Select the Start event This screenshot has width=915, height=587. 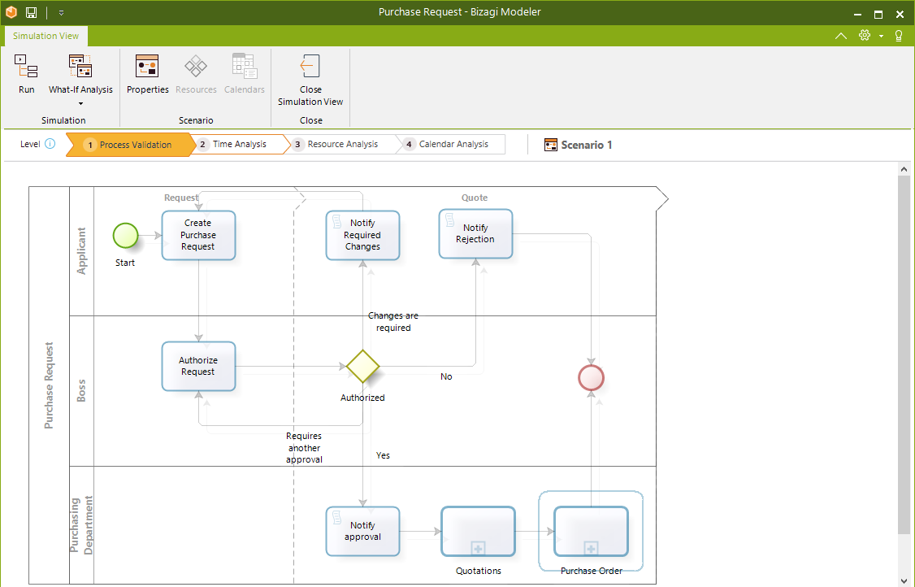click(x=125, y=236)
